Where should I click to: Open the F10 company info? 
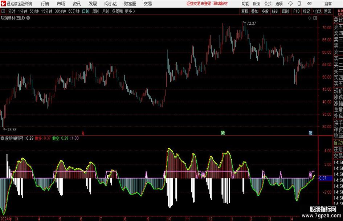[297, 11]
